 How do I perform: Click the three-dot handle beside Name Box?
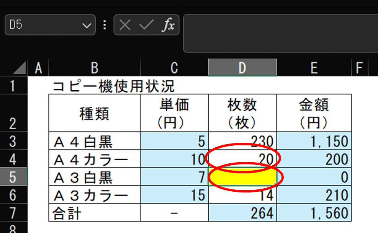(105, 25)
